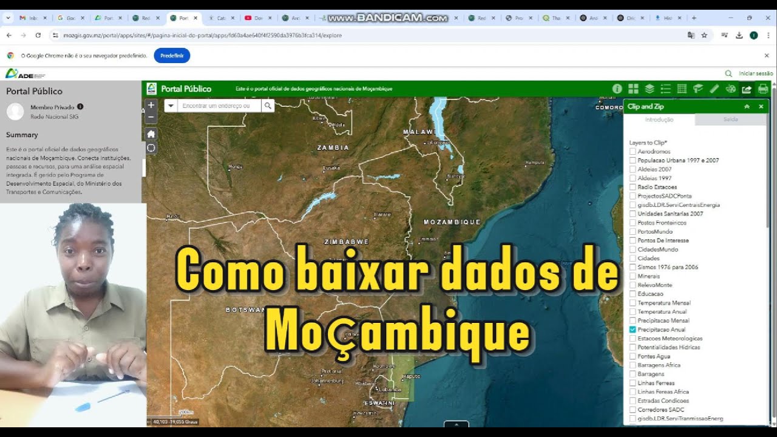777x437 pixels.
Task: Click the Clip and Zip export icon
Action: point(747,89)
